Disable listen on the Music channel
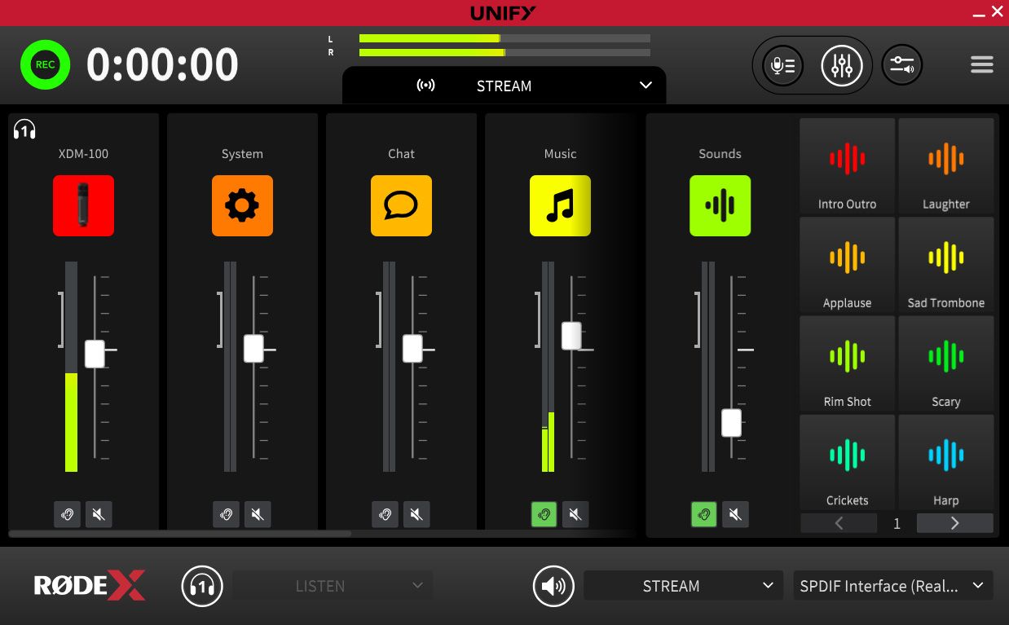The width and height of the screenshot is (1009, 625). coord(544,514)
